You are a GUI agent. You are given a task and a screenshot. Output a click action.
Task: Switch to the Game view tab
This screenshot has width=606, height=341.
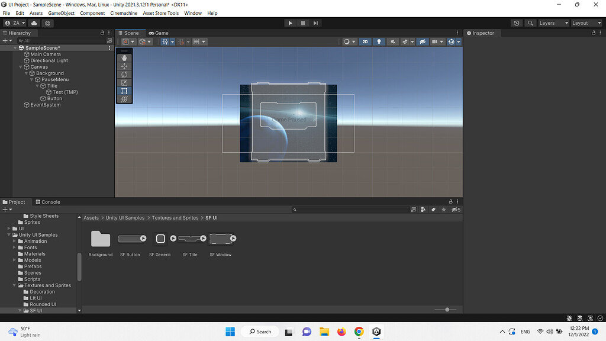[x=158, y=33]
